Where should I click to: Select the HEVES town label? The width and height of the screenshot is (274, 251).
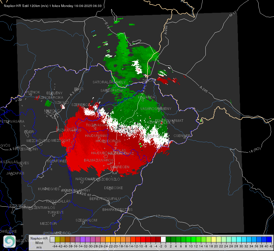24,163
